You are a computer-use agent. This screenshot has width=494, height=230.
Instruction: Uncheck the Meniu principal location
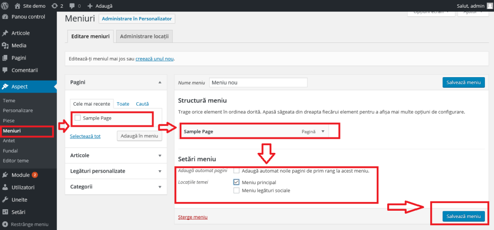click(237, 182)
